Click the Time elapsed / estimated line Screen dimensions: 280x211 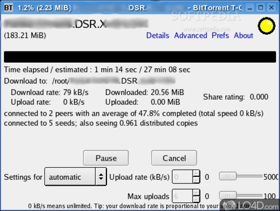[97, 70]
